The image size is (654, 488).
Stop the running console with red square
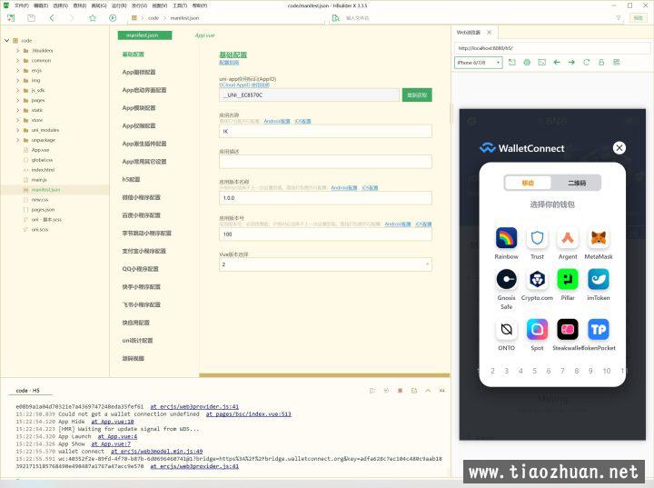[400, 391]
